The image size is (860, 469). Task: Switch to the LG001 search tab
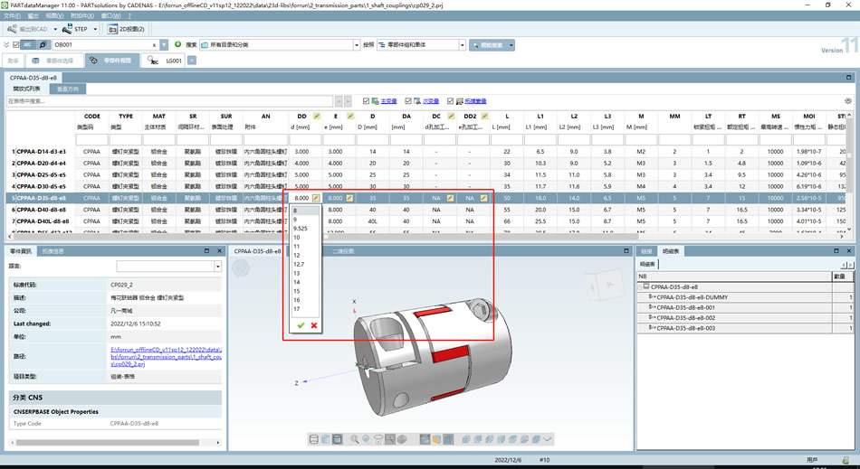tap(165, 61)
